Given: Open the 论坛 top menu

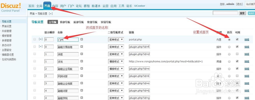Looking at the screenshot, I should [x=79, y=6].
